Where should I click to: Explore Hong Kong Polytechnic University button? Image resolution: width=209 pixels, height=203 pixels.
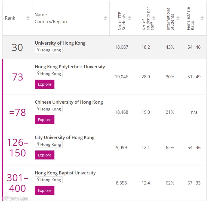(x=45, y=84)
